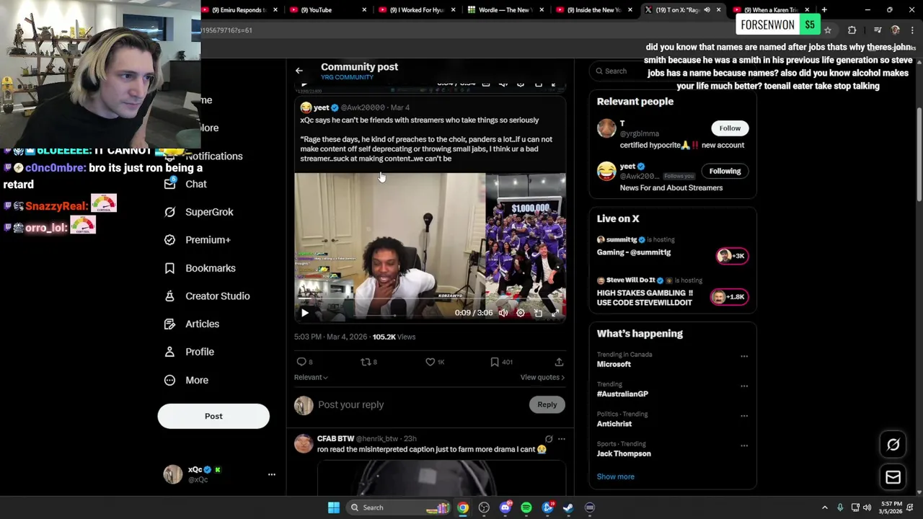Open the Windows Start menu
Image resolution: width=923 pixels, height=519 pixels.
coord(333,507)
